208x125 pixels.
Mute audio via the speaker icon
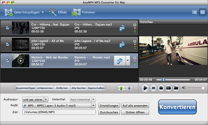pyautogui.click(x=184, y=88)
